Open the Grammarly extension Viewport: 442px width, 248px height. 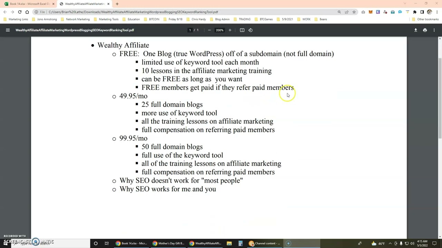(x=400, y=12)
